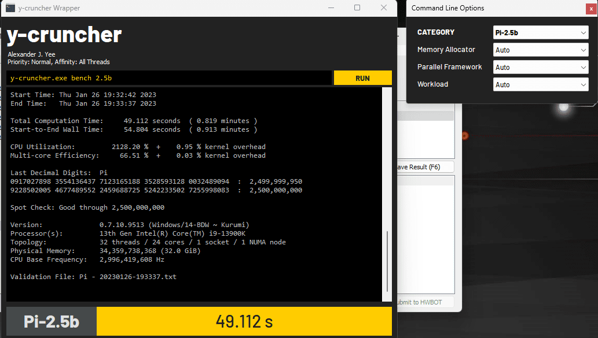598x338 pixels.
Task: Click the Multi-core Efficiency 66.51 % line
Action: [138, 155]
